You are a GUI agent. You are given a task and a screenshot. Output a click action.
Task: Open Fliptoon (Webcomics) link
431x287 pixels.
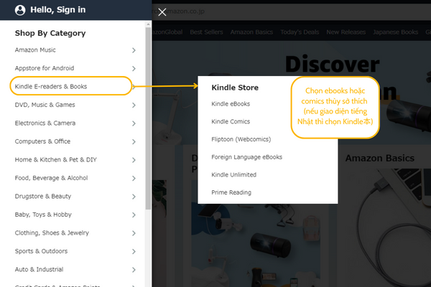click(x=241, y=139)
